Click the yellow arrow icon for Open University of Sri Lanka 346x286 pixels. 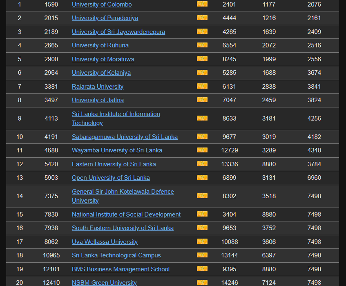pyautogui.click(x=202, y=177)
